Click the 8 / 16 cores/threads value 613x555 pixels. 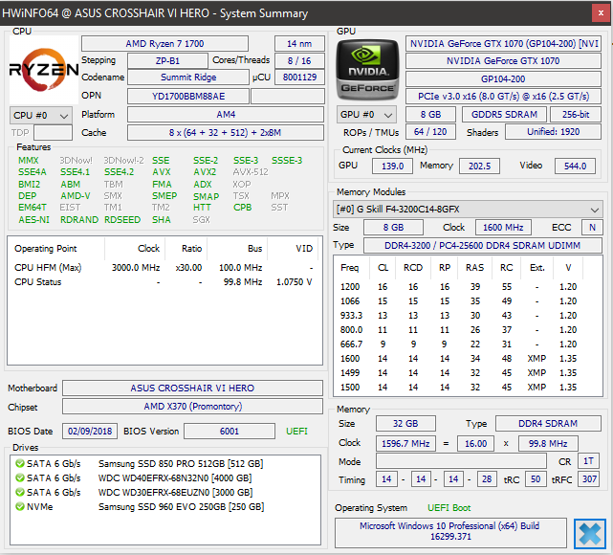tap(299, 60)
